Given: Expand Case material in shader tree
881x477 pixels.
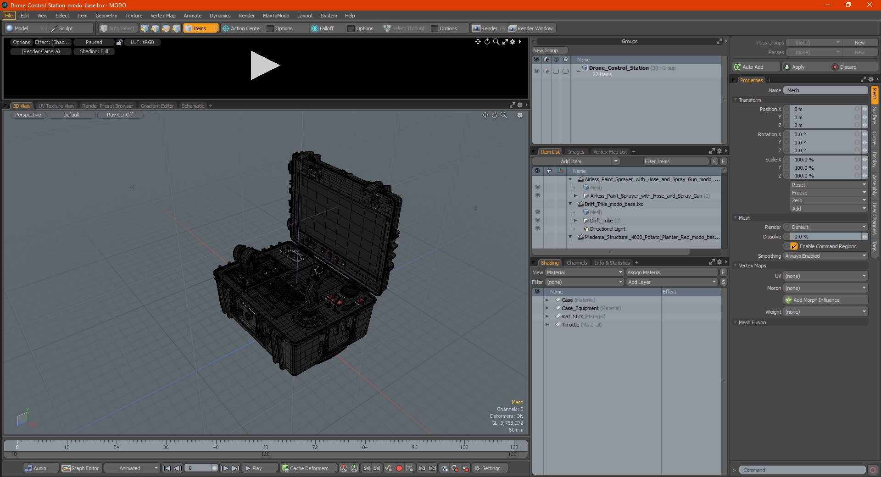Looking at the screenshot, I should coord(547,300).
